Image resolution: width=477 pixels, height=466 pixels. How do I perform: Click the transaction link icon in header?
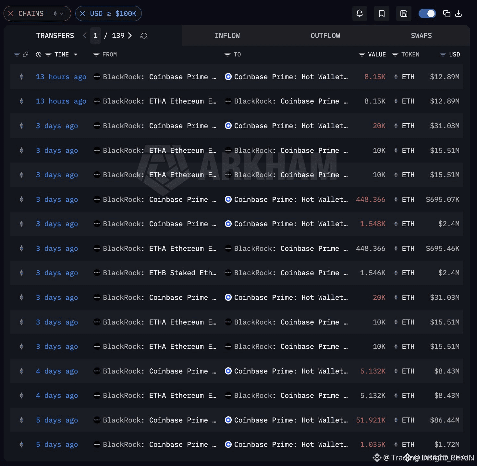[26, 55]
